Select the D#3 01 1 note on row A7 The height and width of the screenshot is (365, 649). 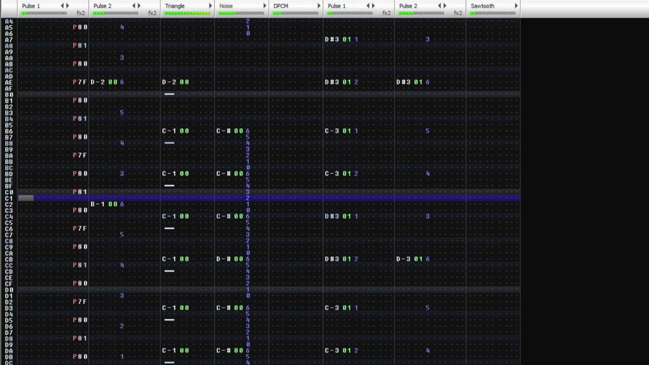point(341,39)
